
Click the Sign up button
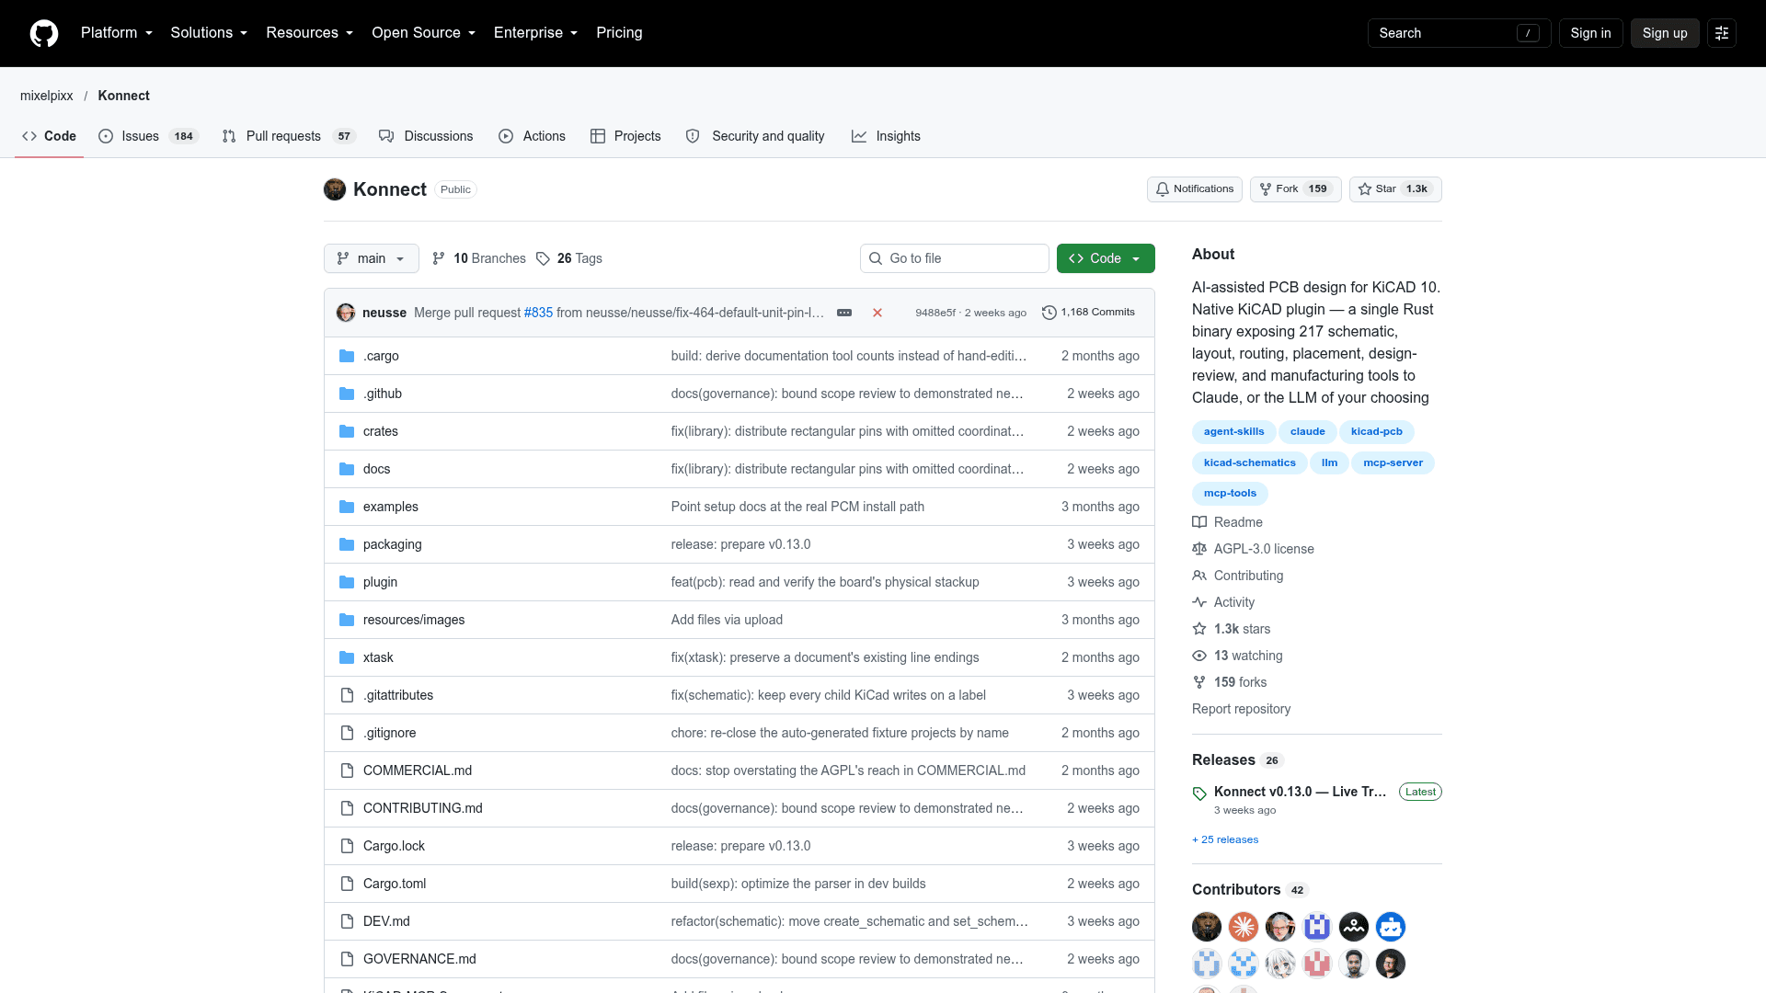coord(1665,33)
